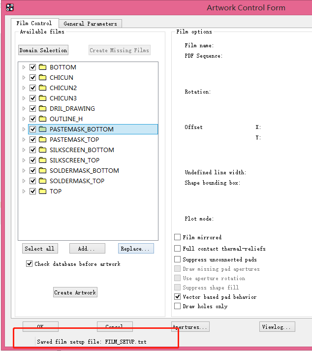312x351 pixels.
Task: Toggle Check database before artwork
Action: [30, 264]
